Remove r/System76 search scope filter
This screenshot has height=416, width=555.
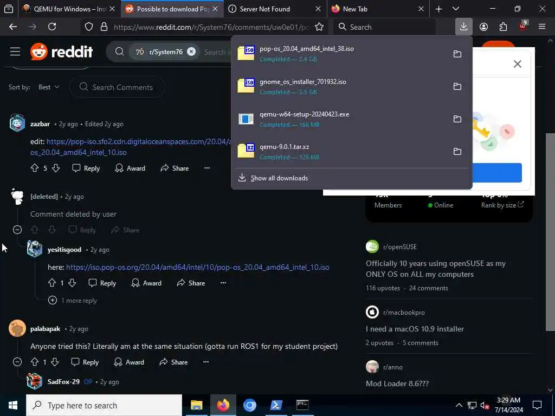tap(191, 51)
